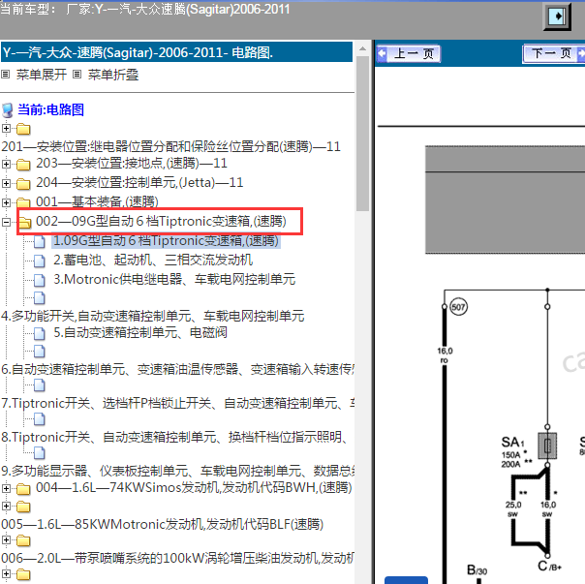Screen dimensions: 585x584
Task: Click the 507 node circle in the diagram
Action: 458,307
